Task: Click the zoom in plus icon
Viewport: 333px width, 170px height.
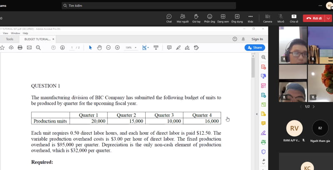Action: [117, 47]
